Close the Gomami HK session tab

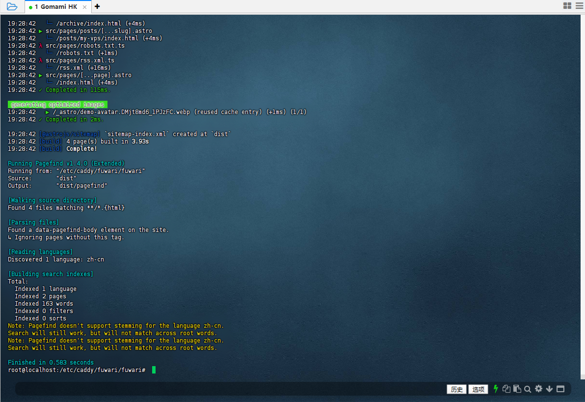coord(84,7)
